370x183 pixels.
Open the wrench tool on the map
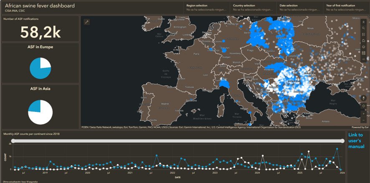click(x=86, y=22)
